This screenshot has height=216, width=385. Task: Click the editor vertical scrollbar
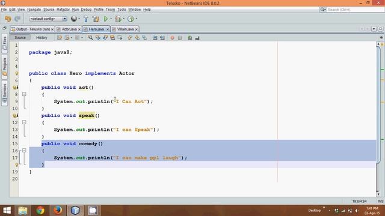tap(378, 119)
